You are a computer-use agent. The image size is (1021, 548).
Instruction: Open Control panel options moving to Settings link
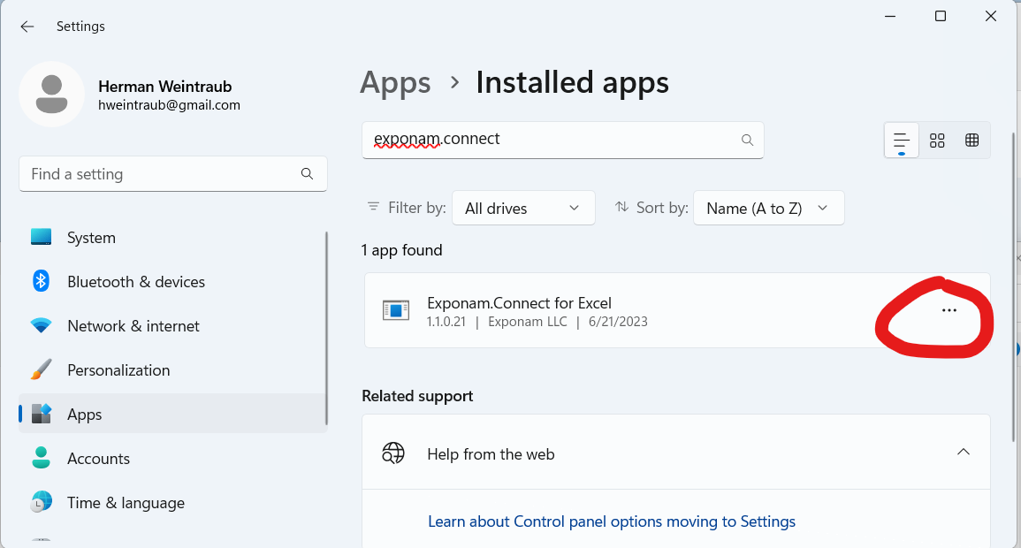coord(611,521)
